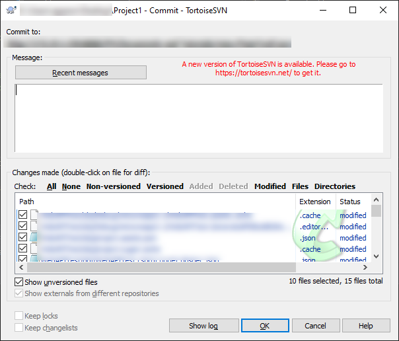Image resolution: width=399 pixels, height=341 pixels.
Task: Check Versioned files
Action: tap(165, 186)
